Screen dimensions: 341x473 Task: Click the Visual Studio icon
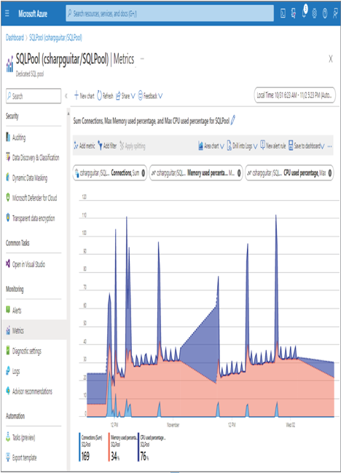coord(8,264)
